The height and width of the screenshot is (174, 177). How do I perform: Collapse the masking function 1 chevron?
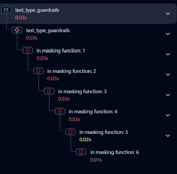[168, 54]
